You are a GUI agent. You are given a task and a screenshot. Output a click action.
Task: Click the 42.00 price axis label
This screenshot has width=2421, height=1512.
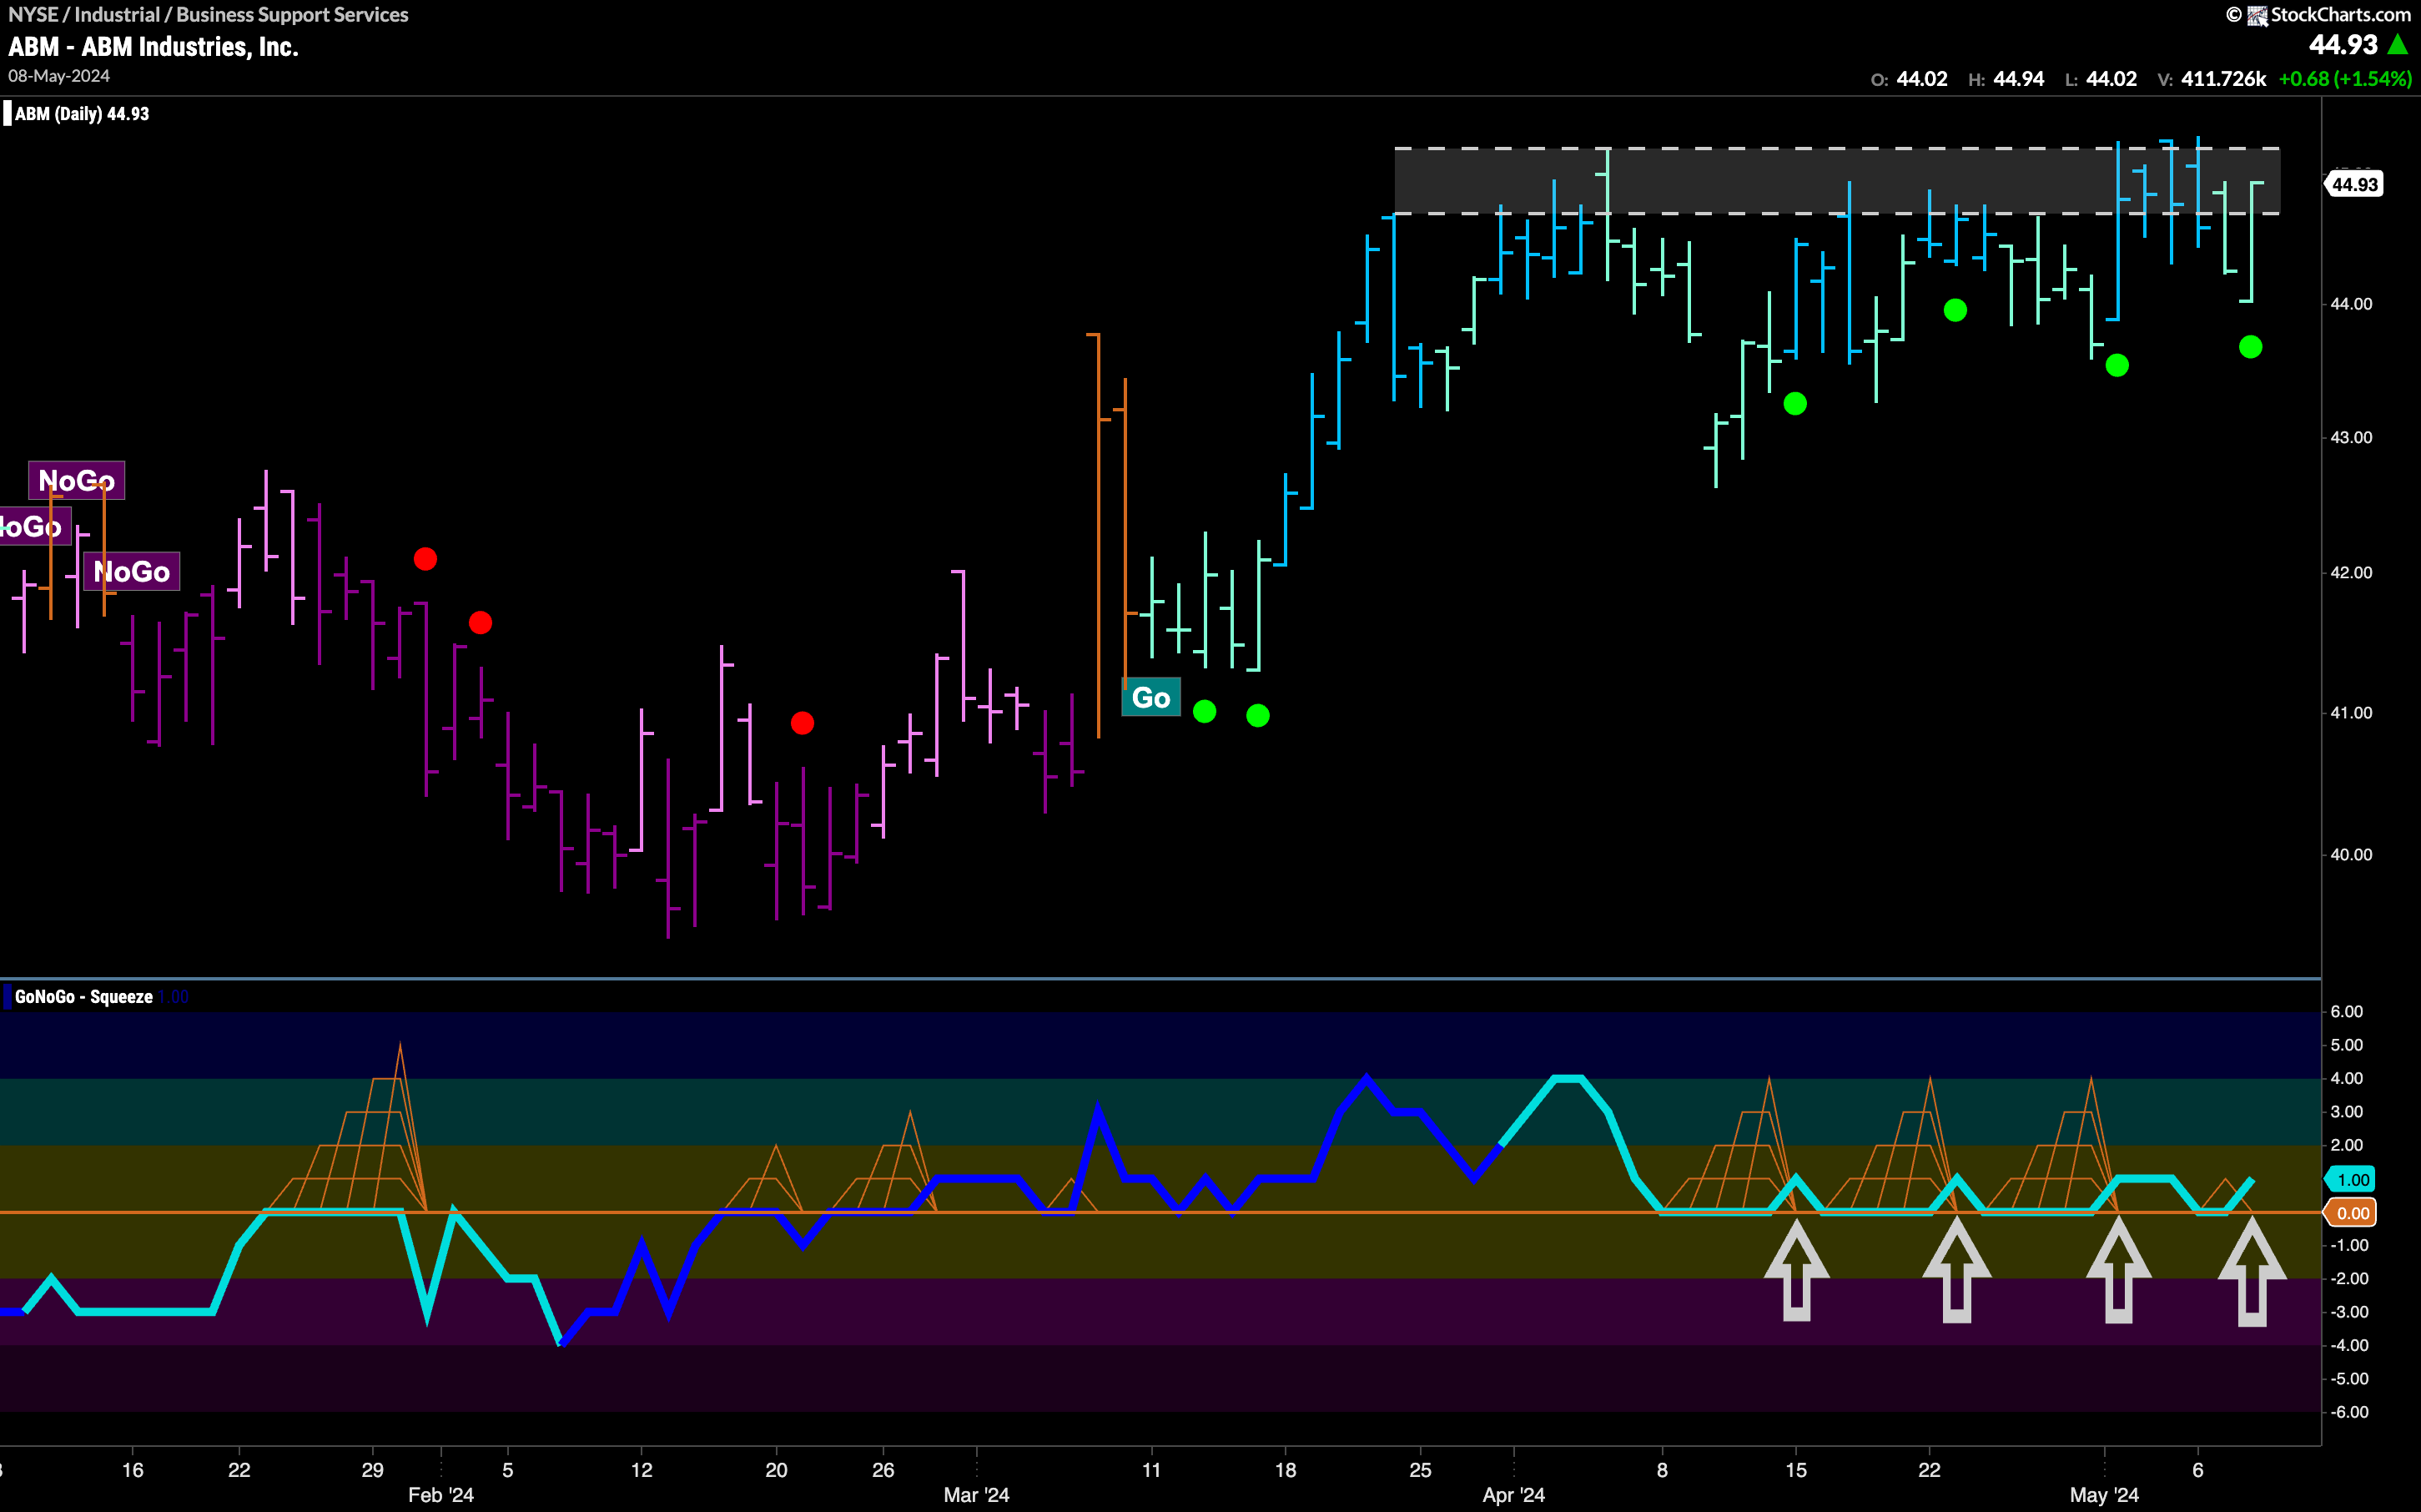coord(2351,573)
